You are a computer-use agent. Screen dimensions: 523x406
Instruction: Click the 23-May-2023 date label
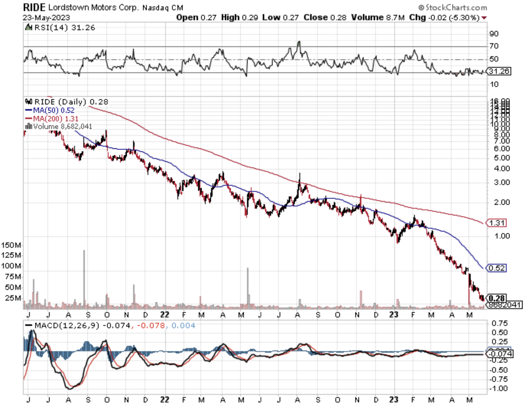(46, 17)
